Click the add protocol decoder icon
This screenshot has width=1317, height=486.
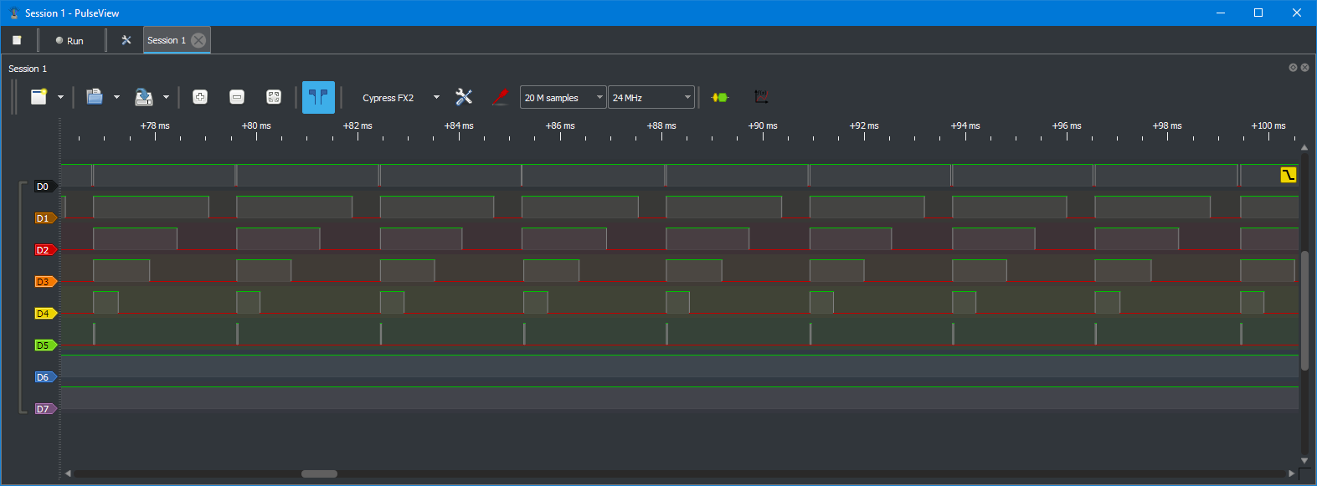tap(720, 97)
